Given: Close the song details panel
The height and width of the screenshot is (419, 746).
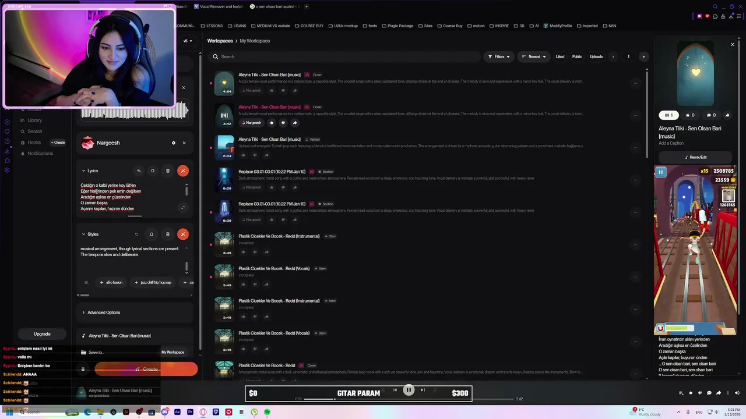Looking at the screenshot, I should tap(733, 44).
